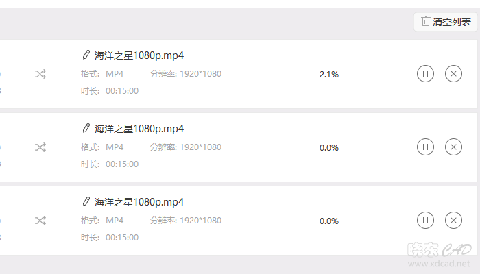
Task: Click the pencil rename icon of second file
Action: point(86,129)
